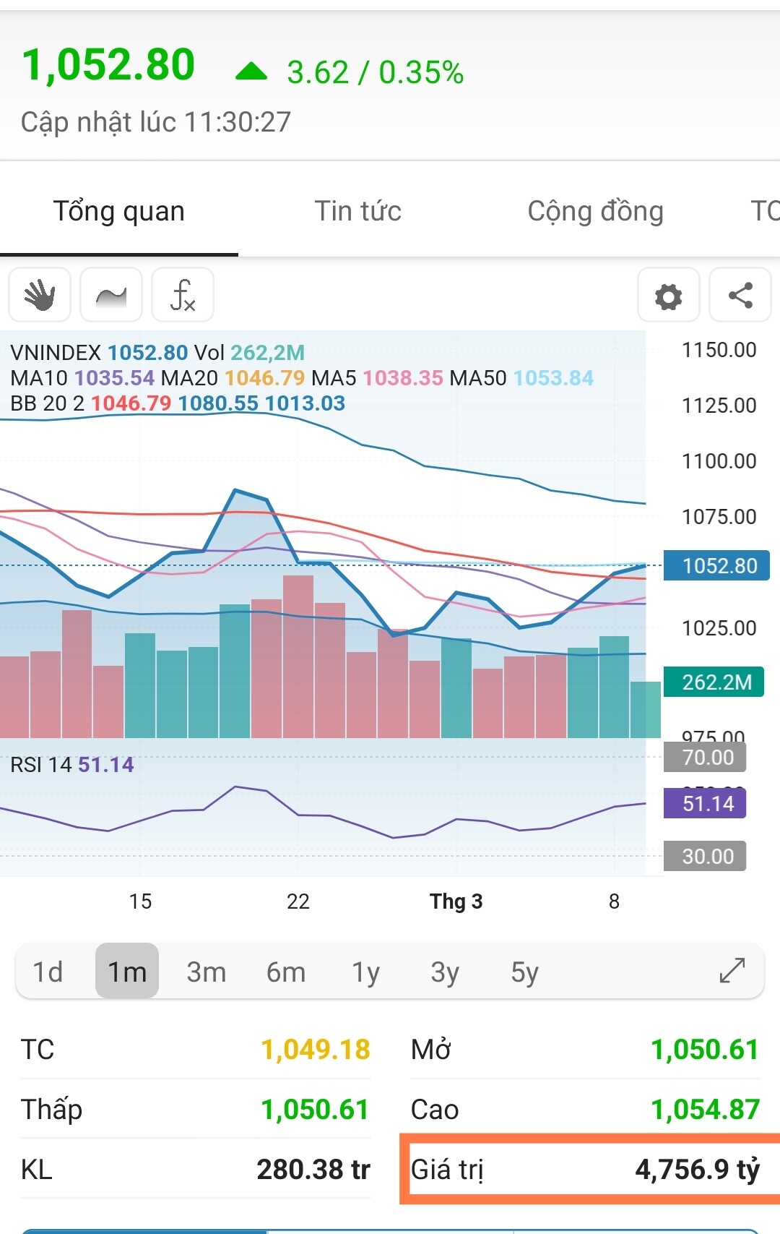Image resolution: width=780 pixels, height=1234 pixels.
Task: Expand chart to fullscreen arrow icon
Action: coord(732,971)
